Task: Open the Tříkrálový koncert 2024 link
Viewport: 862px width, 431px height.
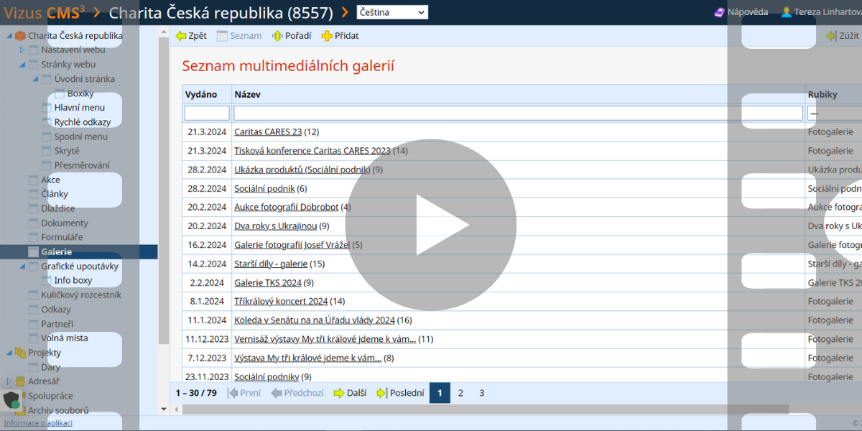Action: pyautogui.click(x=281, y=302)
